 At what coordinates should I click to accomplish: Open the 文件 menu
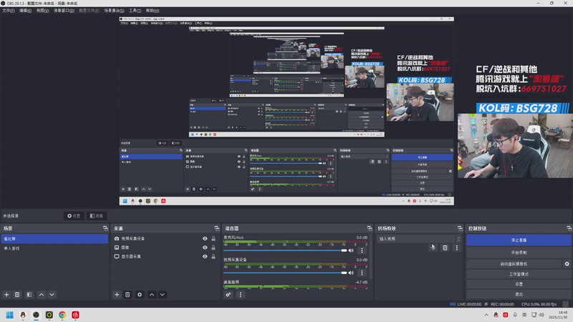(x=9, y=11)
